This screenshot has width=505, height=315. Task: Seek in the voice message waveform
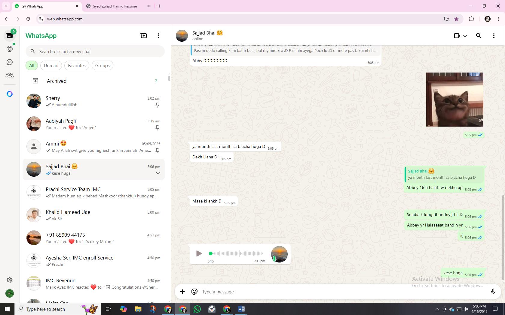236,253
